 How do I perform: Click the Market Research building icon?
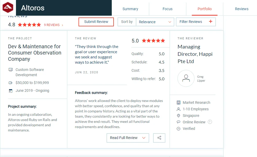tap(178, 102)
